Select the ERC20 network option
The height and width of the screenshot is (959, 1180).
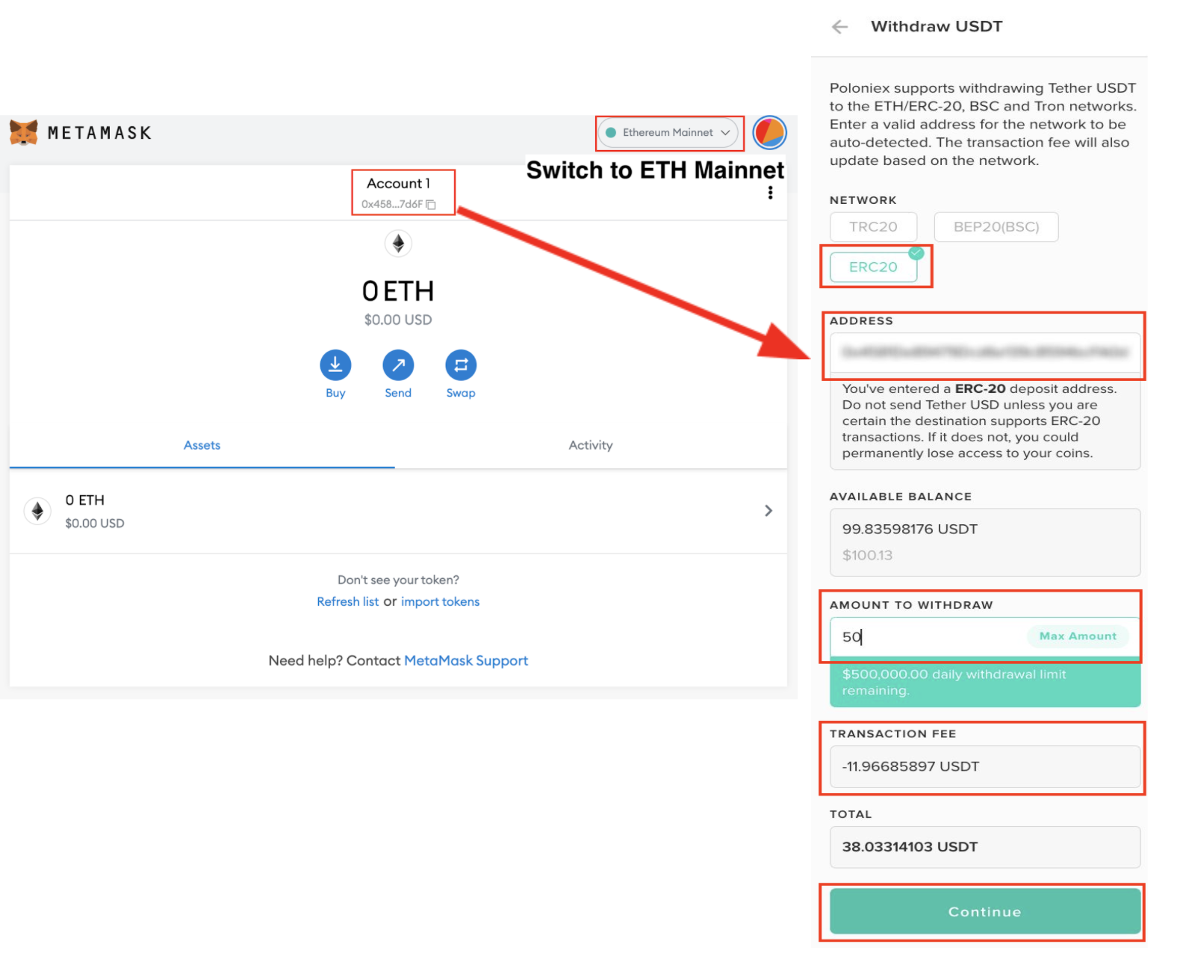pos(873,267)
